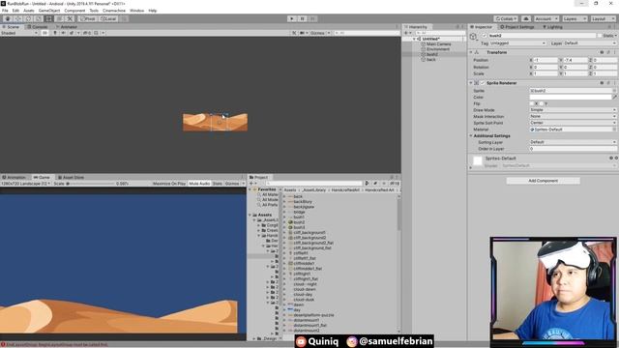Image resolution: width=619 pixels, height=348 pixels.
Task: Collapse the Additional Settings section
Action: [x=471, y=135]
